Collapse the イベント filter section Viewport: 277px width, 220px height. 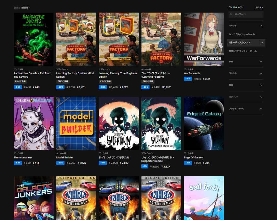click(246, 26)
